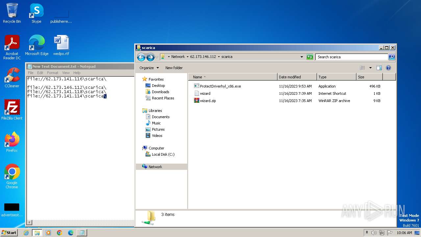The image size is (421, 237).
Task: Open Recent Places in navigation pane
Action: pos(160,98)
